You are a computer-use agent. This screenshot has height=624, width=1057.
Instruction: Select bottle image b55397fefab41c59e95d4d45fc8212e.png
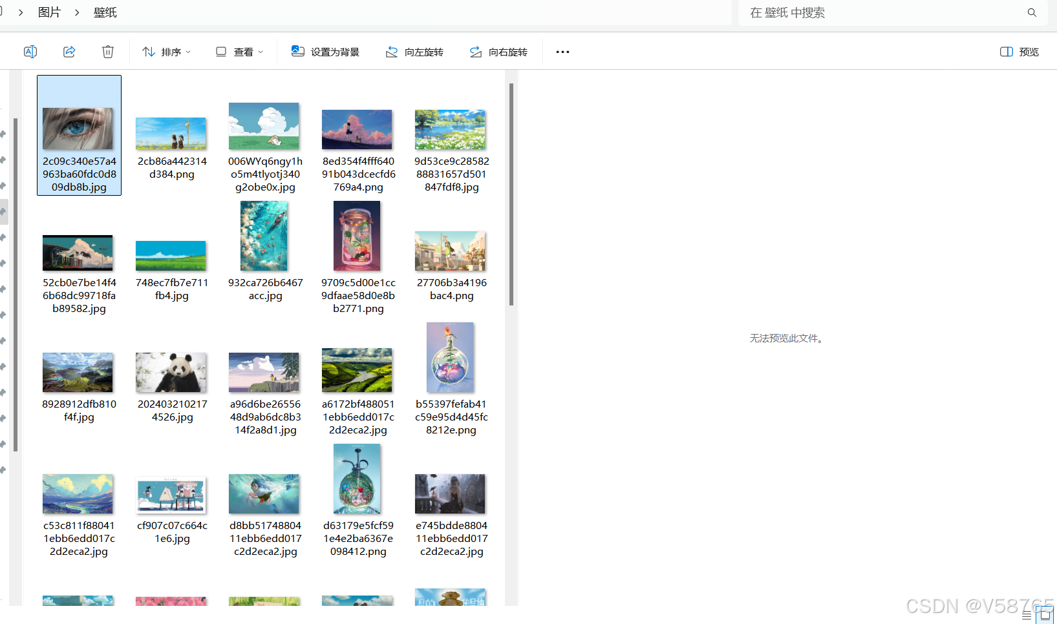click(x=450, y=357)
